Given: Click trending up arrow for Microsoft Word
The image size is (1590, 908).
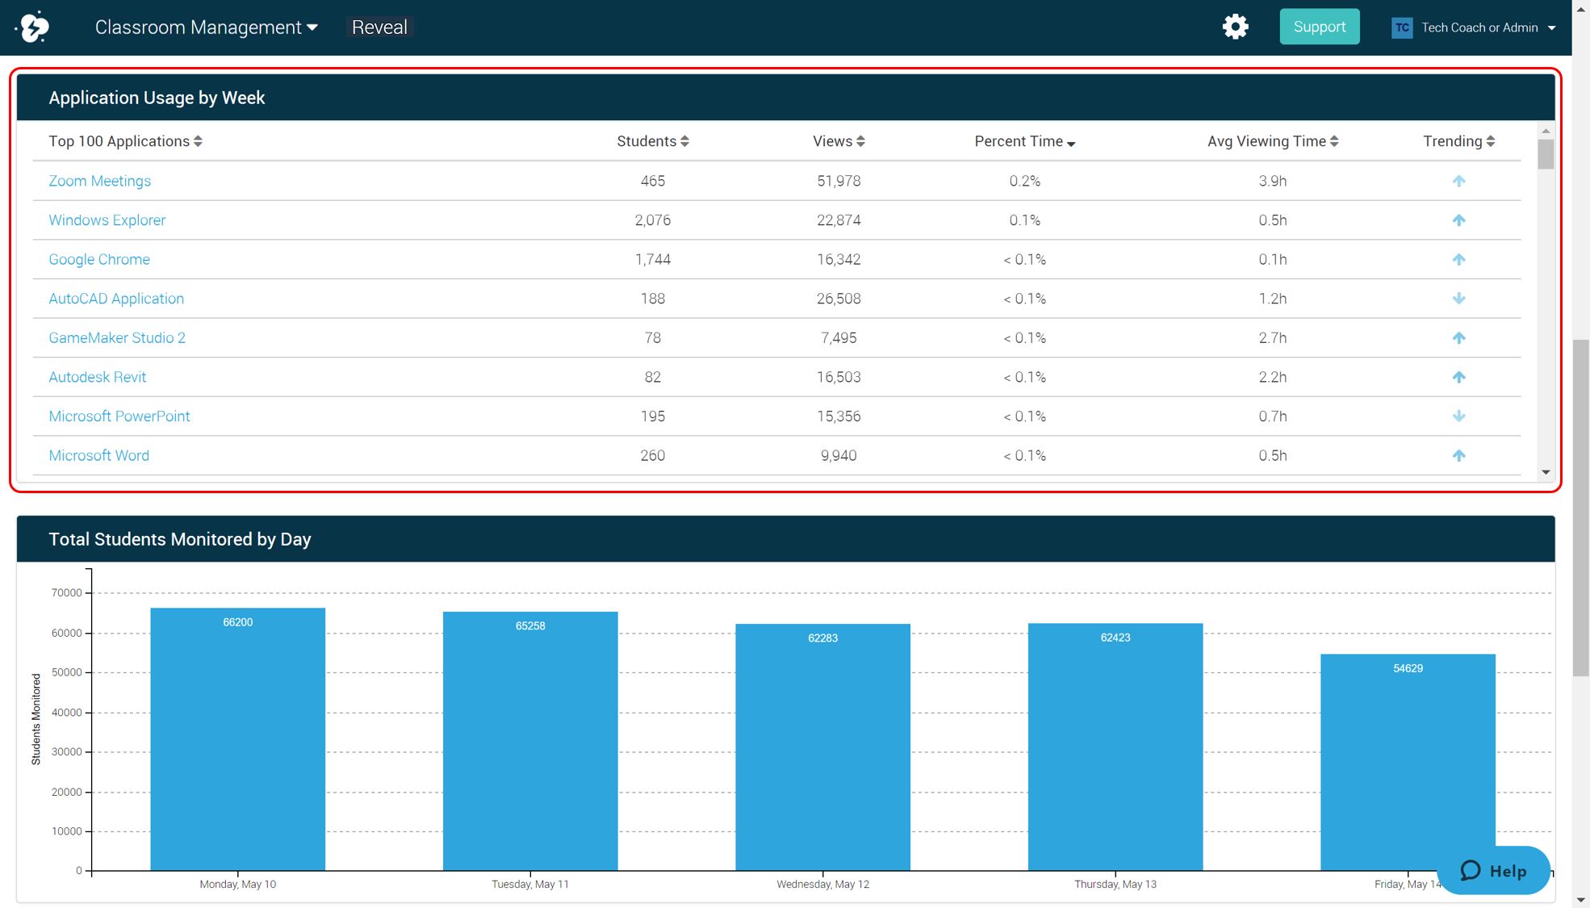Looking at the screenshot, I should pos(1458,455).
